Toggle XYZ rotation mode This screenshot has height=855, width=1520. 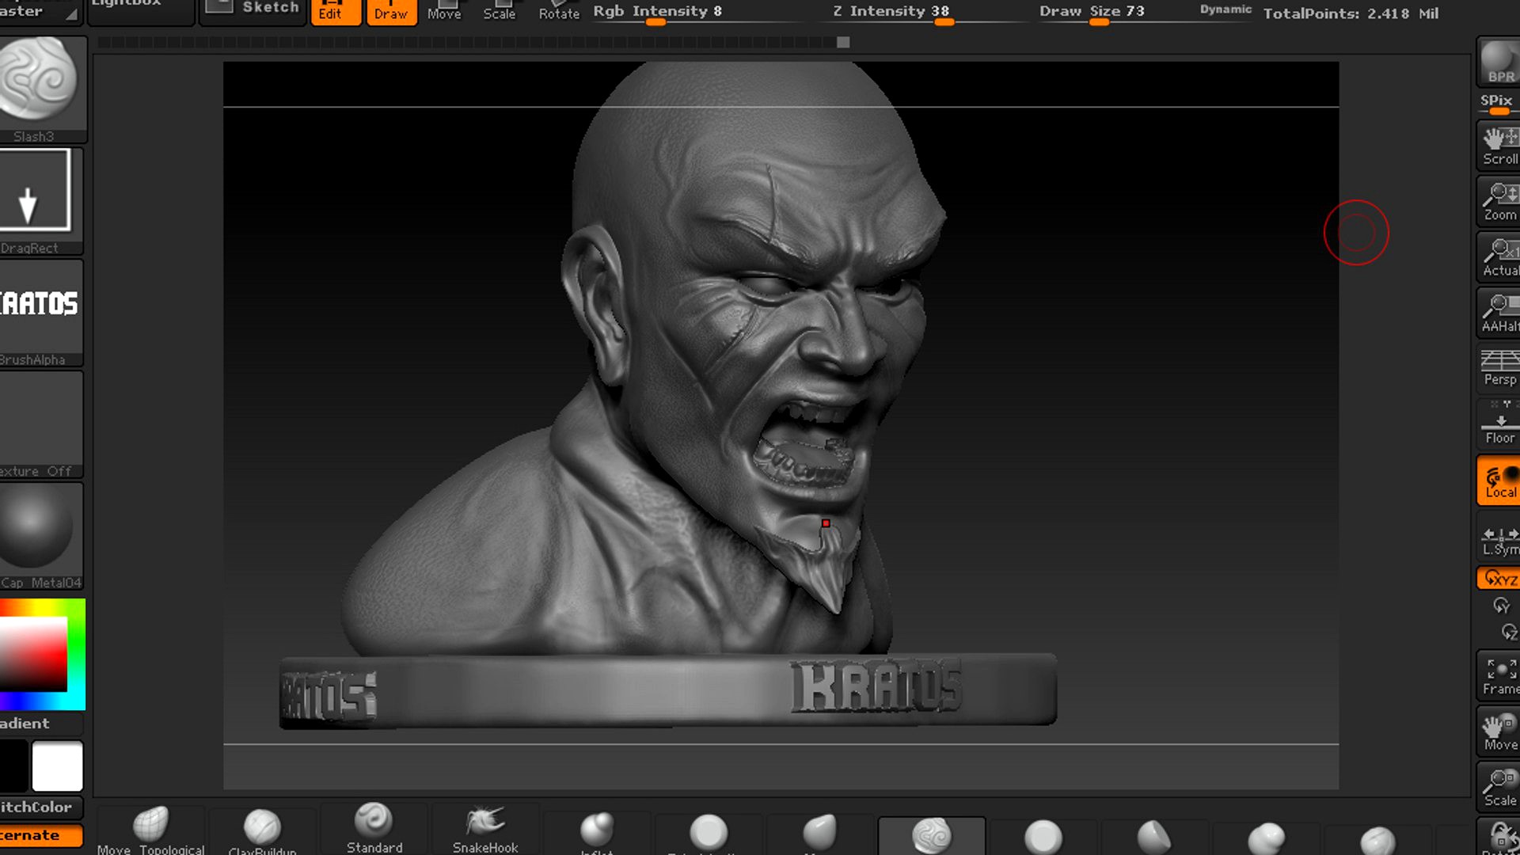[1500, 579]
